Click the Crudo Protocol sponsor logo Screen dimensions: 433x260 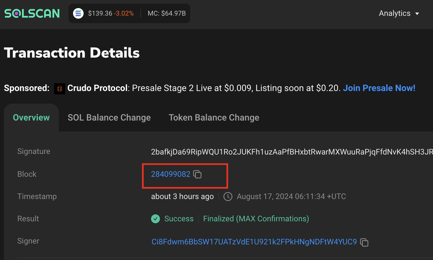(x=60, y=89)
